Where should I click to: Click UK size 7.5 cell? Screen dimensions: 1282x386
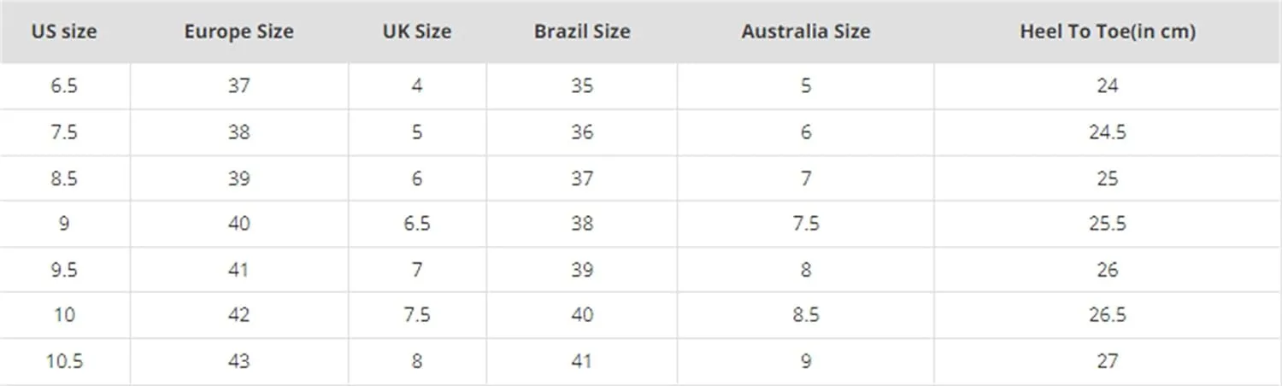tap(417, 315)
